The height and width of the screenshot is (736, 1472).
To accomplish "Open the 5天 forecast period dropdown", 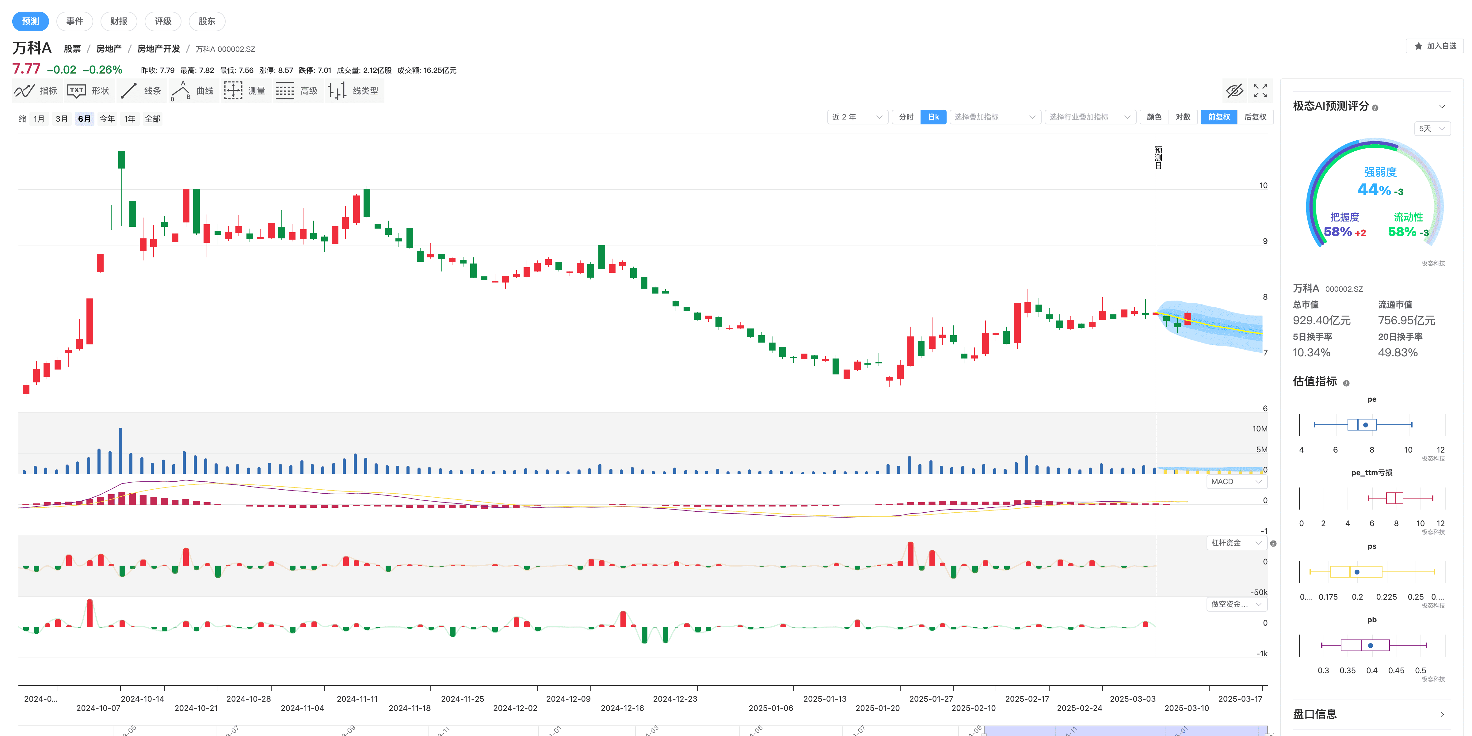I will click(x=1432, y=128).
